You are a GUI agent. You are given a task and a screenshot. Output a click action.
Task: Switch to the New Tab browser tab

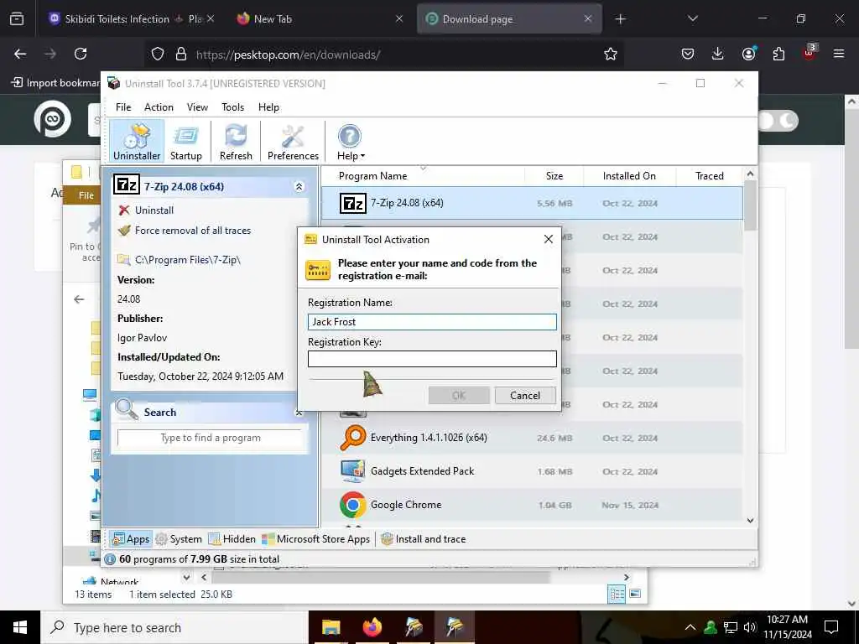tap(320, 18)
